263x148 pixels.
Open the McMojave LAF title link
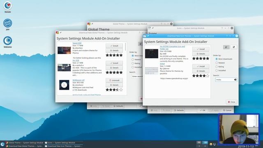[x=78, y=80]
